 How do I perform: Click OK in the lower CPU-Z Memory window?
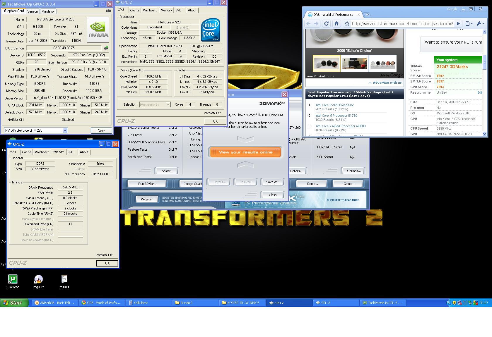point(107,263)
